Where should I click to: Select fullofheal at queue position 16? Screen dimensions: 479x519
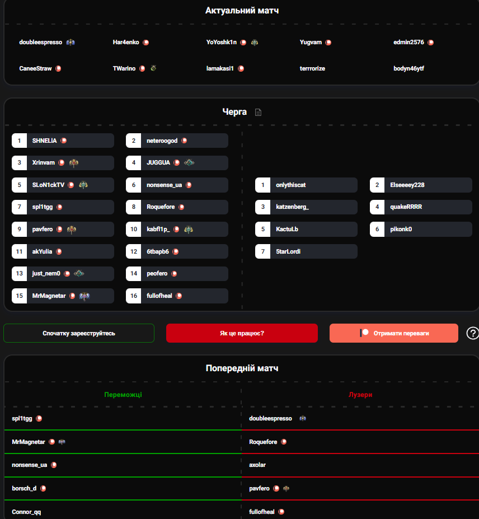coord(177,296)
